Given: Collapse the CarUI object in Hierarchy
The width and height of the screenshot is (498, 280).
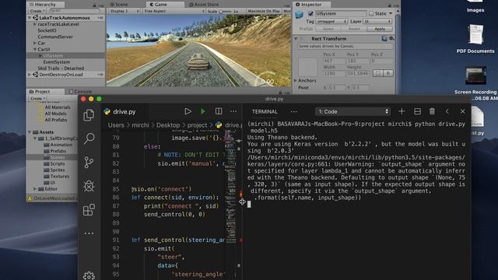Looking at the screenshot, I should coord(35,49).
